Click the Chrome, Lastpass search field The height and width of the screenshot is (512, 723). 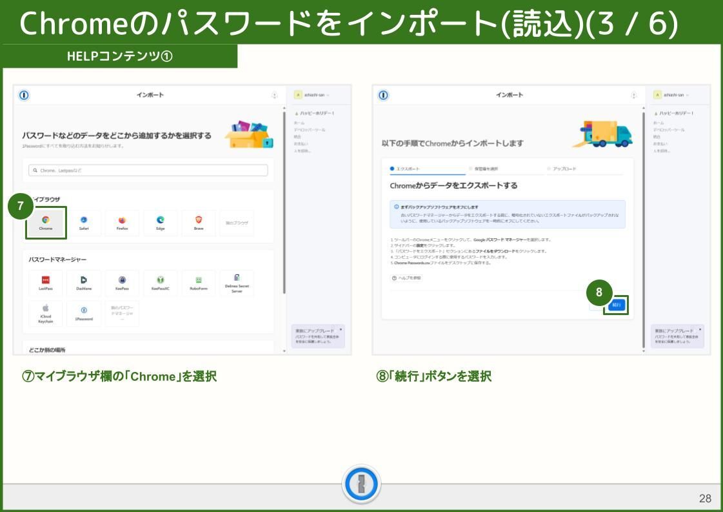pyautogui.click(x=148, y=170)
